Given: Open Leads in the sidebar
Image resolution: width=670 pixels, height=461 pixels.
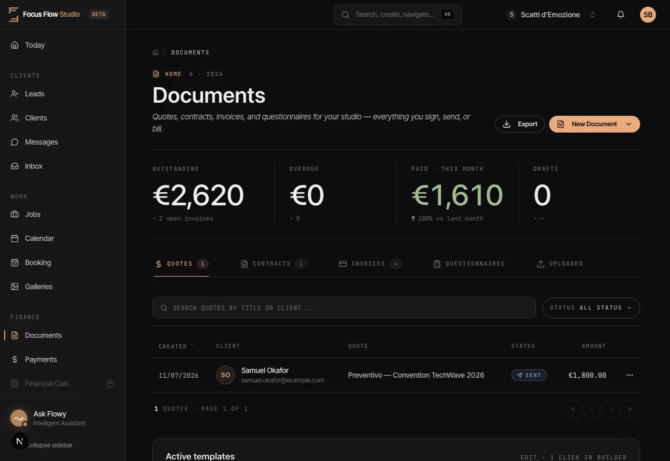Looking at the screenshot, I should coord(63,94).
